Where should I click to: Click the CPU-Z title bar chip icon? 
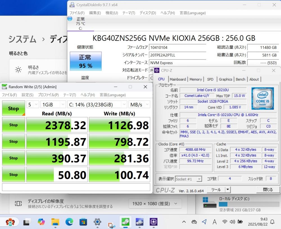pyautogui.click(x=157, y=70)
